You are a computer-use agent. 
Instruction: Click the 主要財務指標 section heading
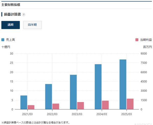(11, 5)
